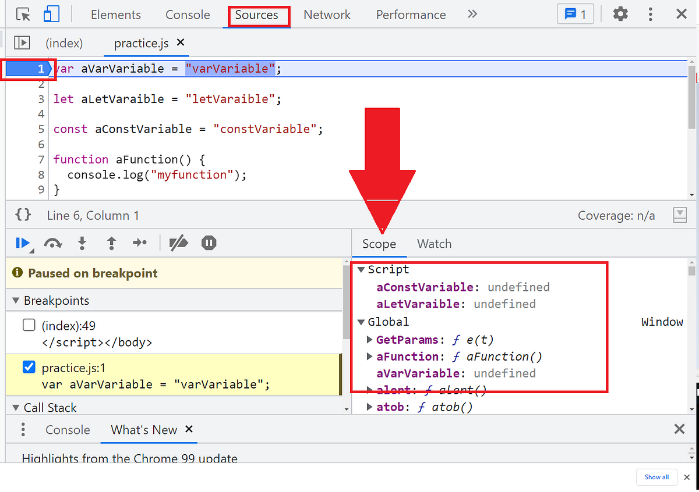Open the issues notification counter
The image size is (699, 492).
576,14
